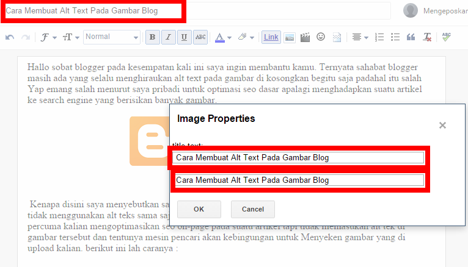Screen dimensions: 468x267
Task: Click the Link button in toolbar
Action: 271,37
